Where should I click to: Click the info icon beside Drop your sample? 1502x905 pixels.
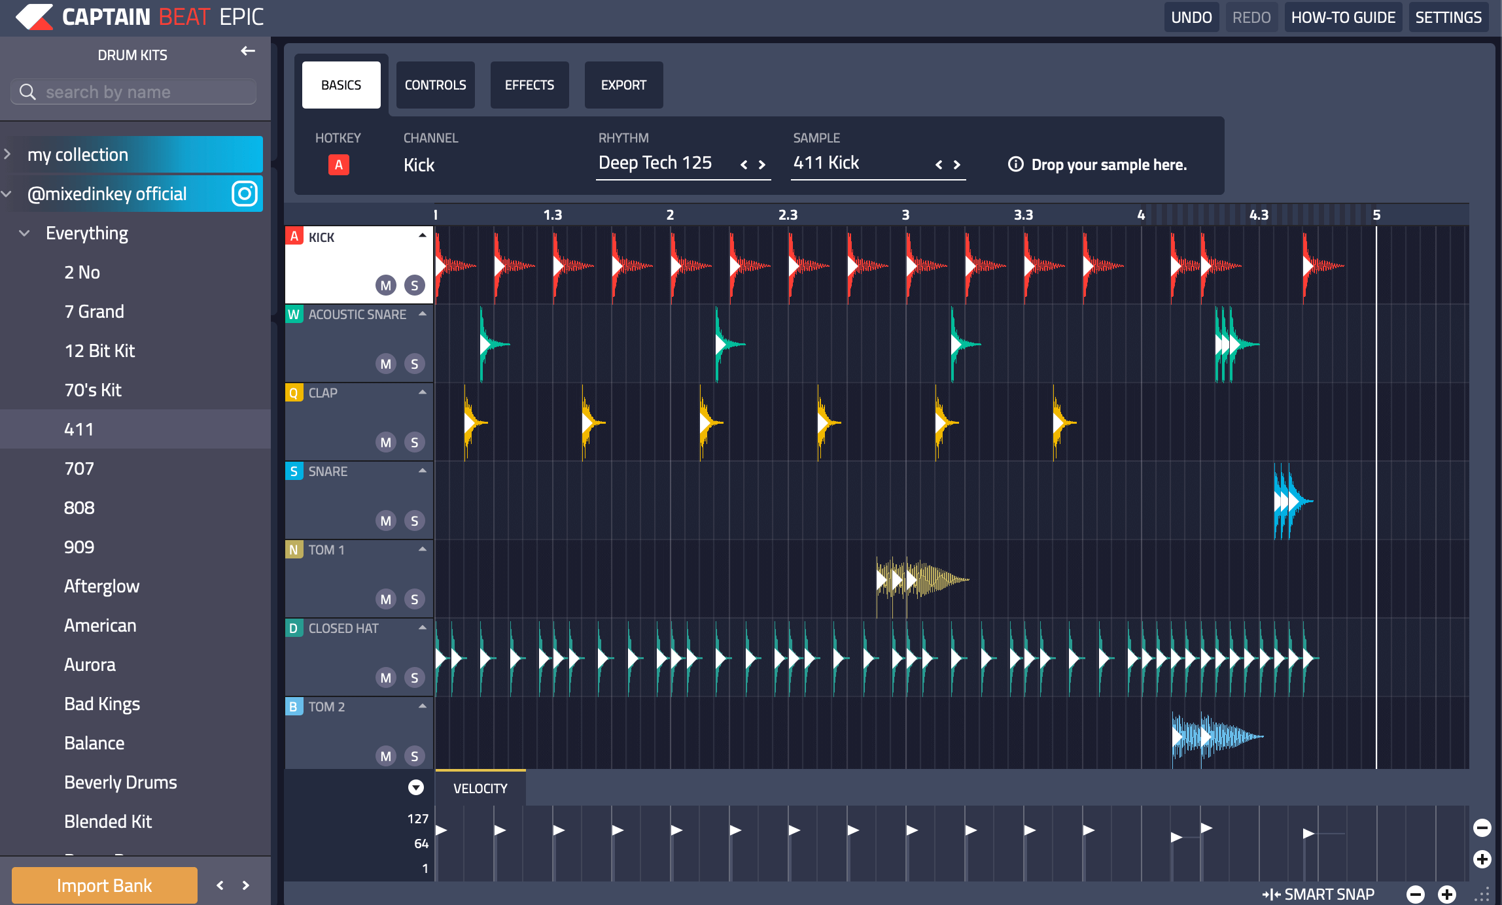(1015, 164)
